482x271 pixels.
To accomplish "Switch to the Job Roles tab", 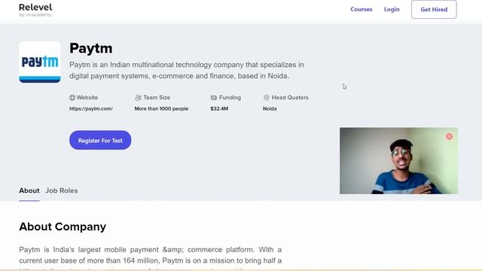I will pyautogui.click(x=62, y=190).
